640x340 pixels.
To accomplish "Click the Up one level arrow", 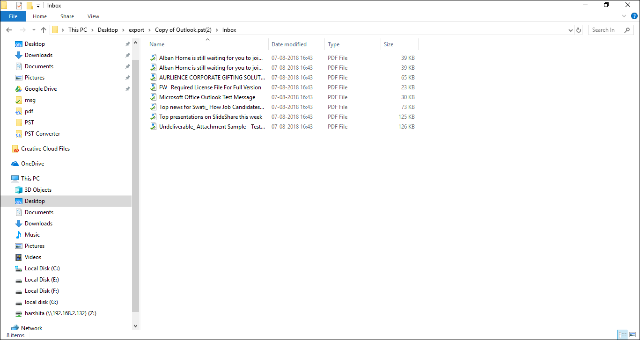I will tap(44, 30).
